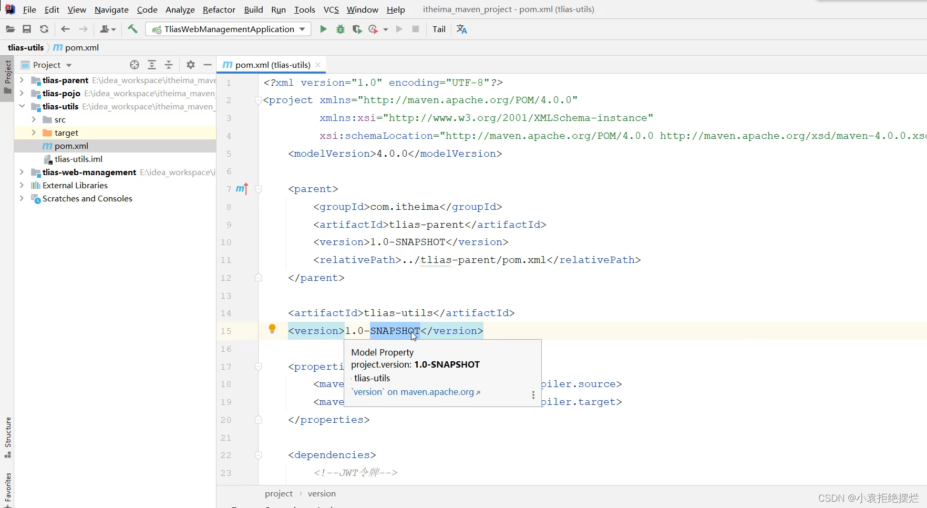927x508 pixels.
Task: Click the Stop square icon
Action: tap(416, 29)
